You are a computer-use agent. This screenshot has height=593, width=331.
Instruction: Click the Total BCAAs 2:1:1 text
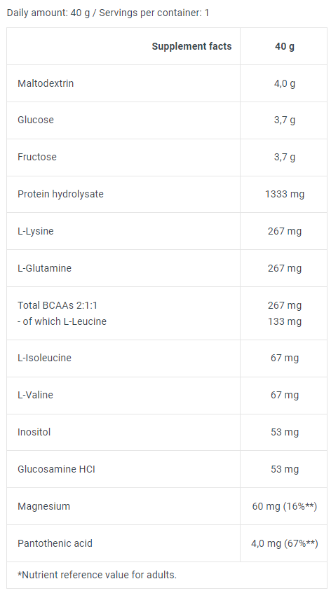click(x=58, y=305)
